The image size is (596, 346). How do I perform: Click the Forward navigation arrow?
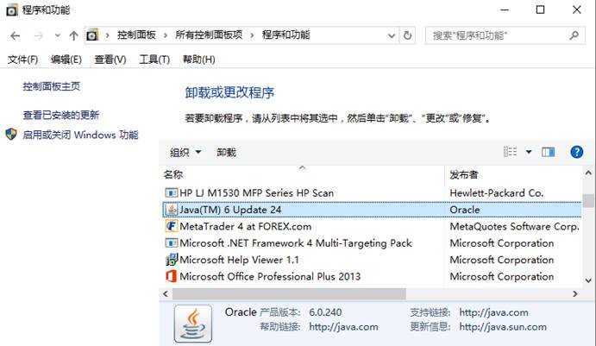click(39, 35)
